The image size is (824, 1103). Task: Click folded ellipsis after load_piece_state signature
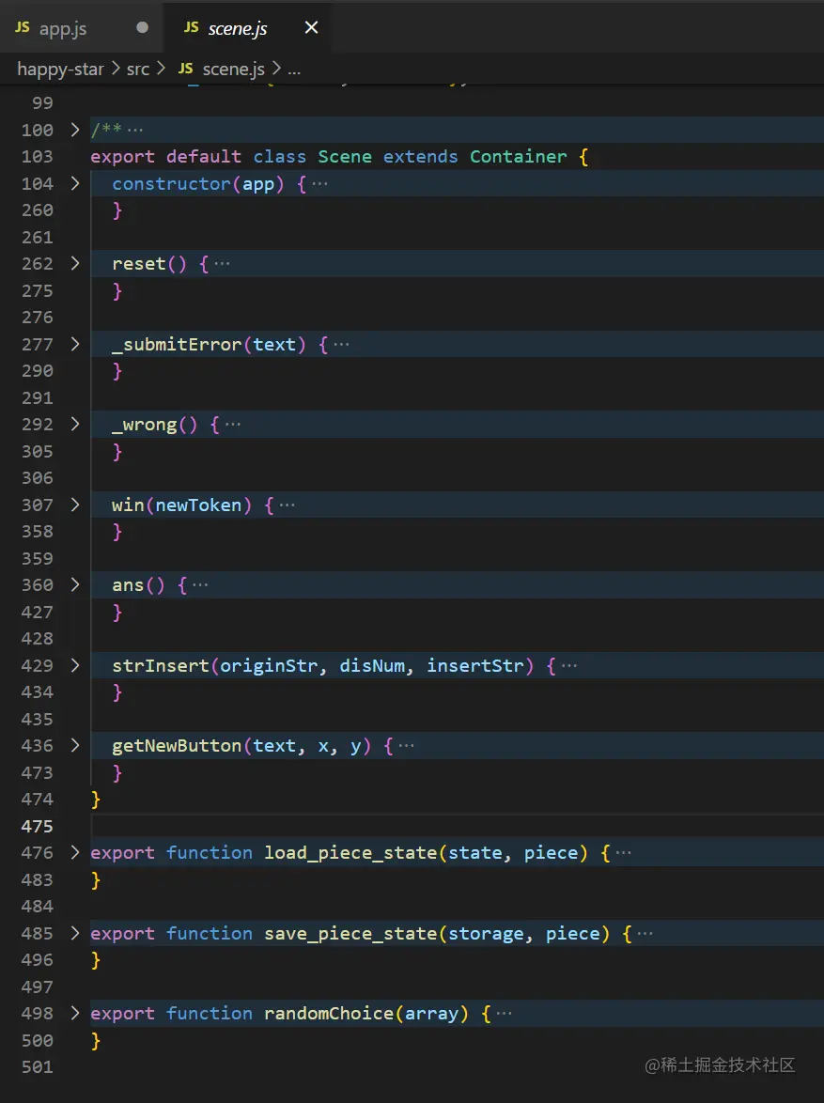click(x=624, y=853)
